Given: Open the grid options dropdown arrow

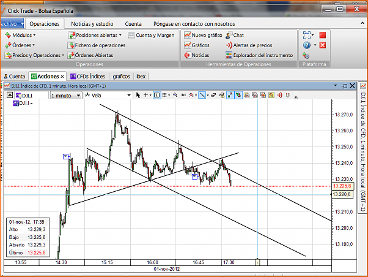Looking at the screenshot, I should tap(169, 96).
